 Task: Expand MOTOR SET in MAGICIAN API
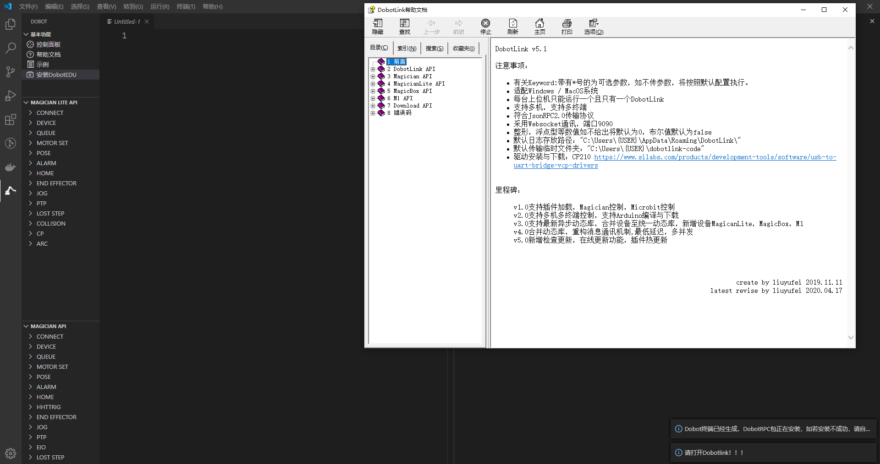[x=60, y=367]
